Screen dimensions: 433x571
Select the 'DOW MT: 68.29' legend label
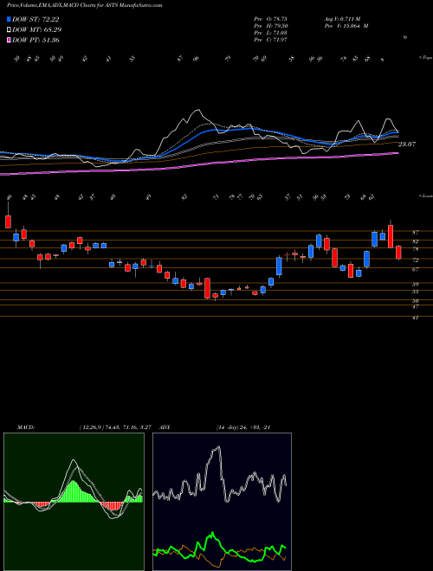coord(37,29)
